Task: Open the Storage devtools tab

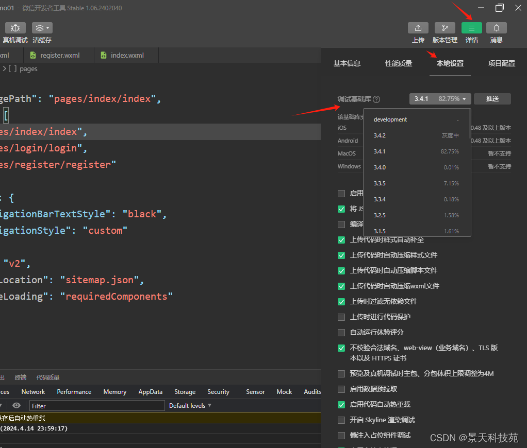Action: 185,392
